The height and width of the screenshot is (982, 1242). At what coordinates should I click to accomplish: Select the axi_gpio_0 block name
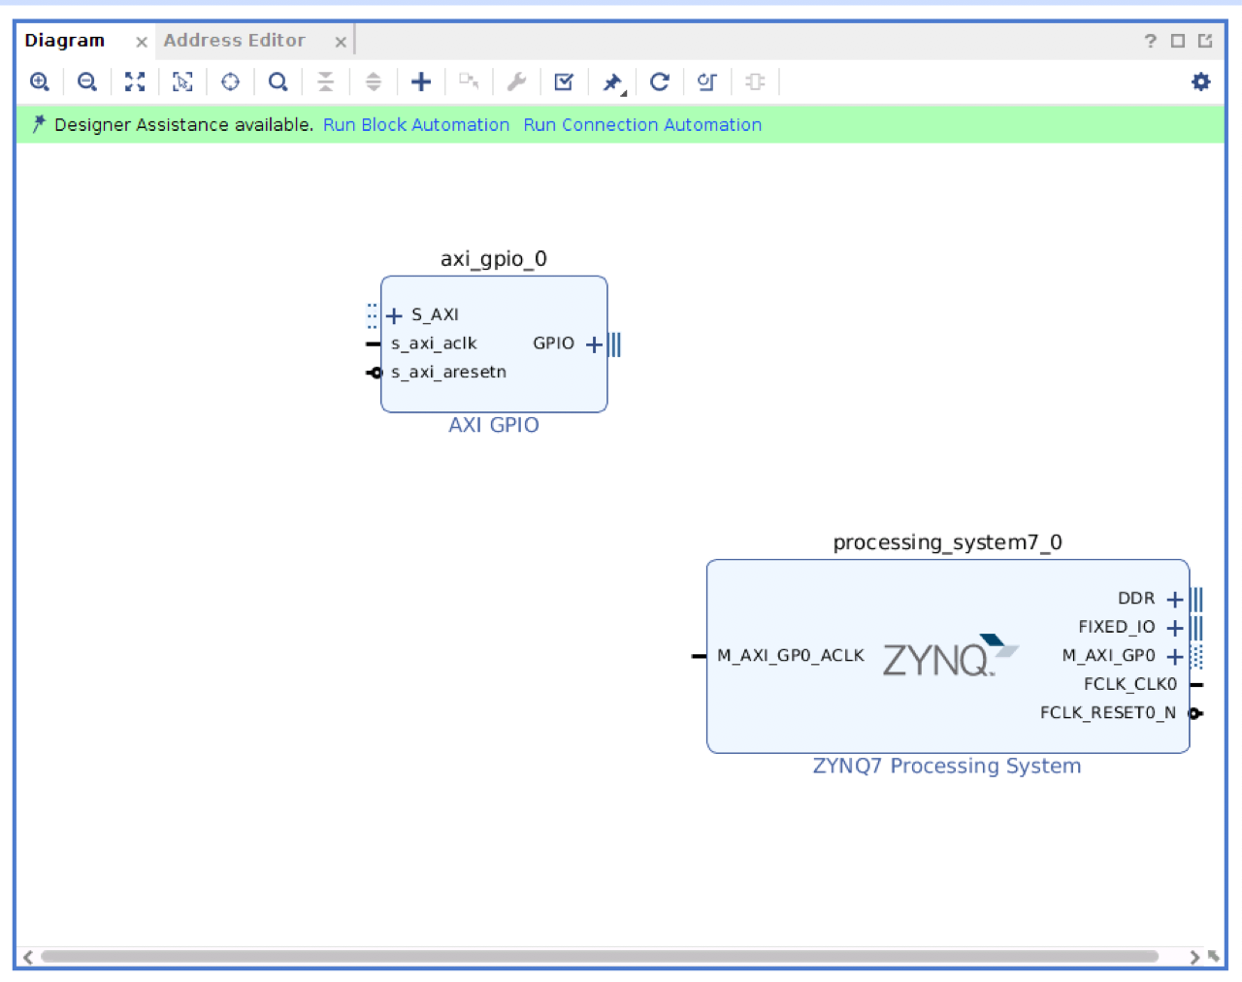[494, 259]
